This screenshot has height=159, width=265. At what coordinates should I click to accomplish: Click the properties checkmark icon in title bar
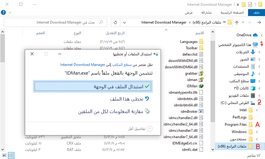[250, 5]
